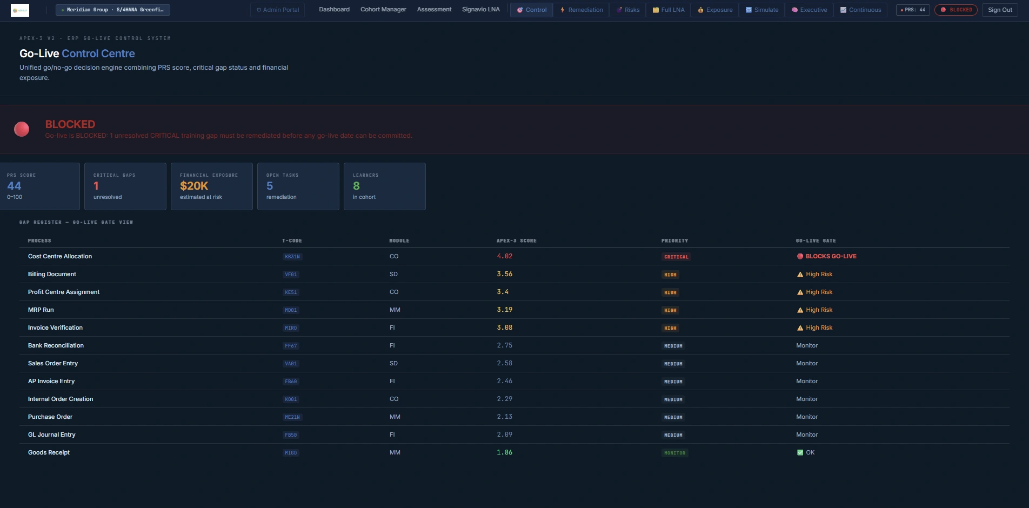Switch to Executive brain tab

(809, 10)
